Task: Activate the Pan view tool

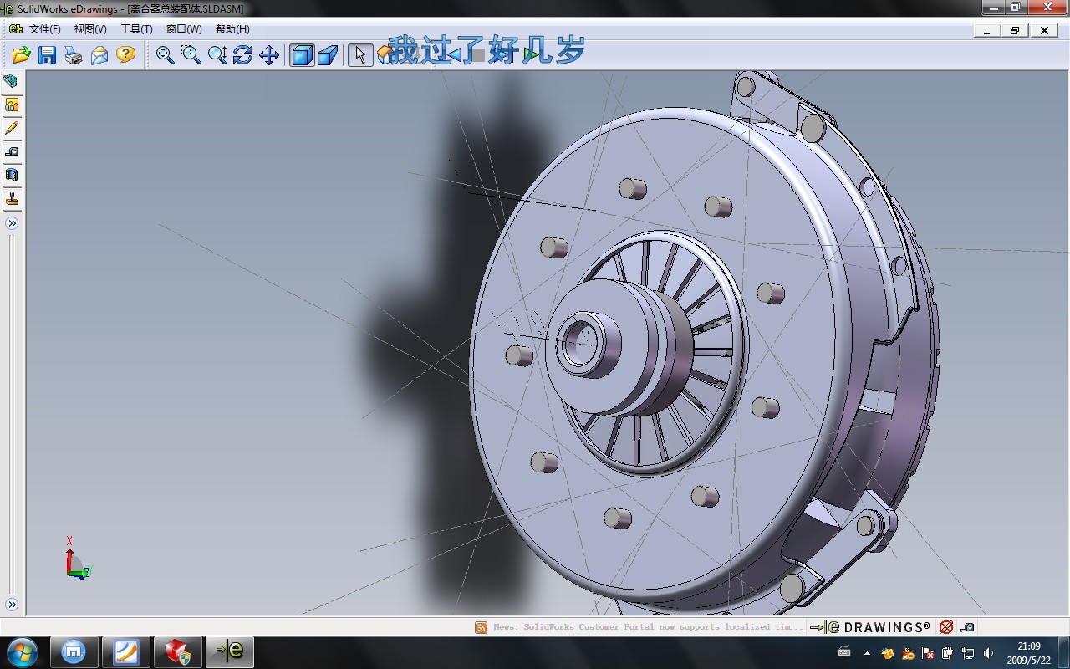Action: click(x=268, y=55)
